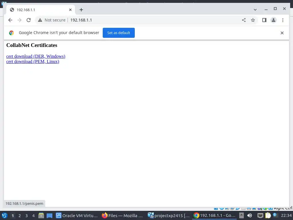Switch to Files — Mozilla Firefox window
The width and height of the screenshot is (293, 220).
(x=122, y=215)
